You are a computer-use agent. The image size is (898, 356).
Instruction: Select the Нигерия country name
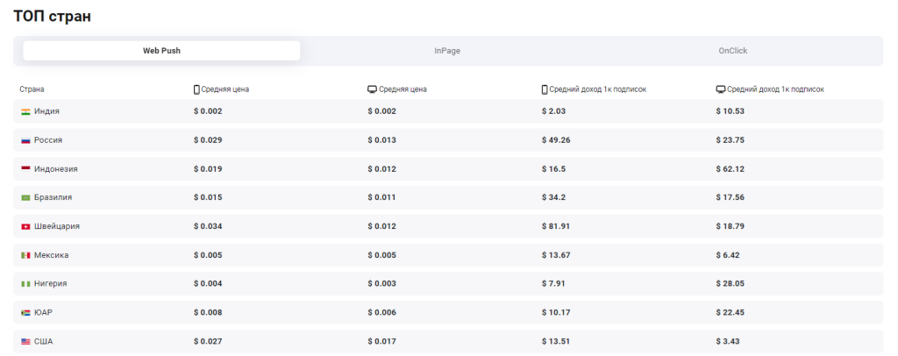tap(50, 284)
